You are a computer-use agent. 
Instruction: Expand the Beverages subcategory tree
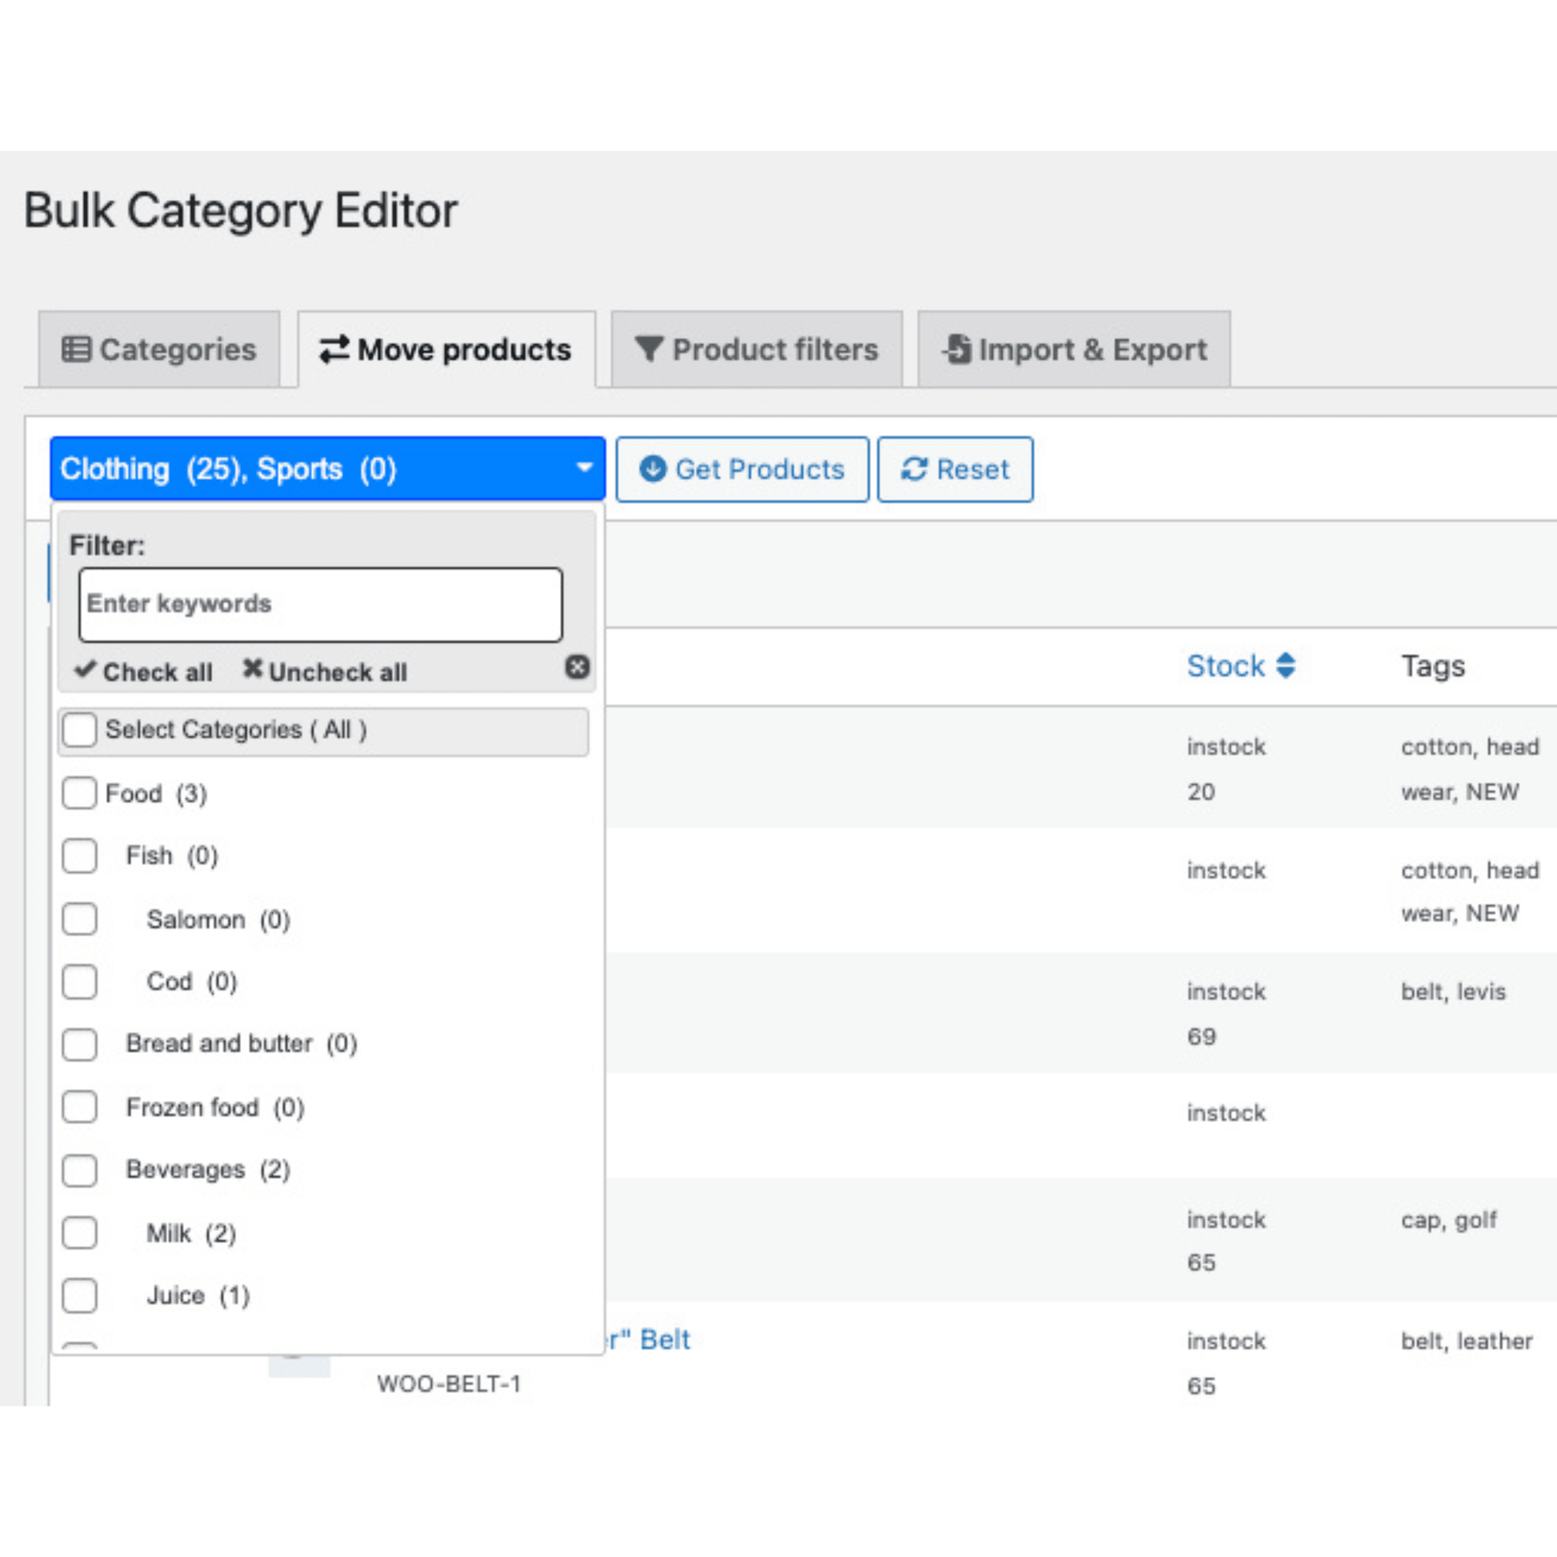(204, 1169)
